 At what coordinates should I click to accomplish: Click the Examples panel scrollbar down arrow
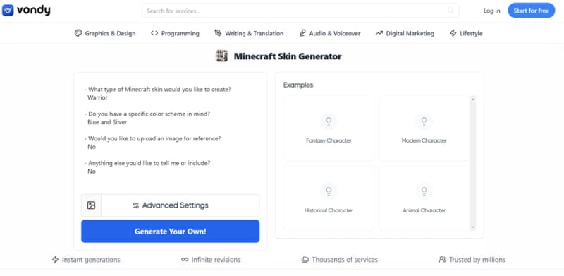[472, 227]
